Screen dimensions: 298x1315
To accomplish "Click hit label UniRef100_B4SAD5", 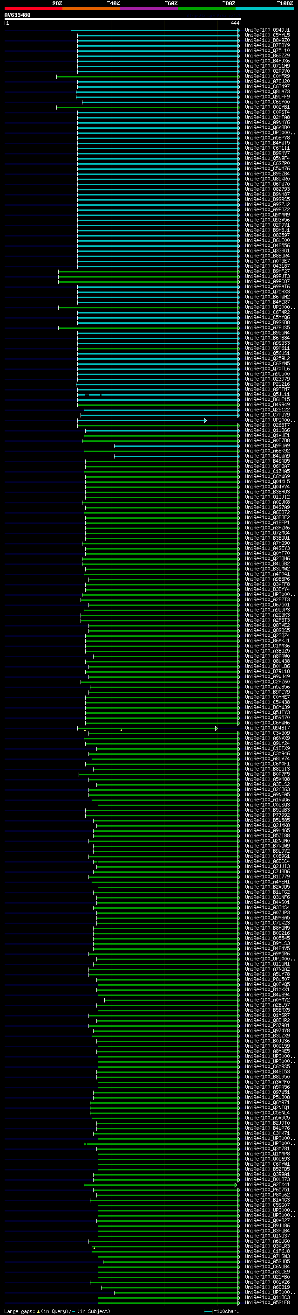I will pos(267,461).
